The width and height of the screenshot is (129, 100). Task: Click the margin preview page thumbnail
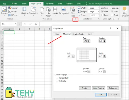[86, 55]
